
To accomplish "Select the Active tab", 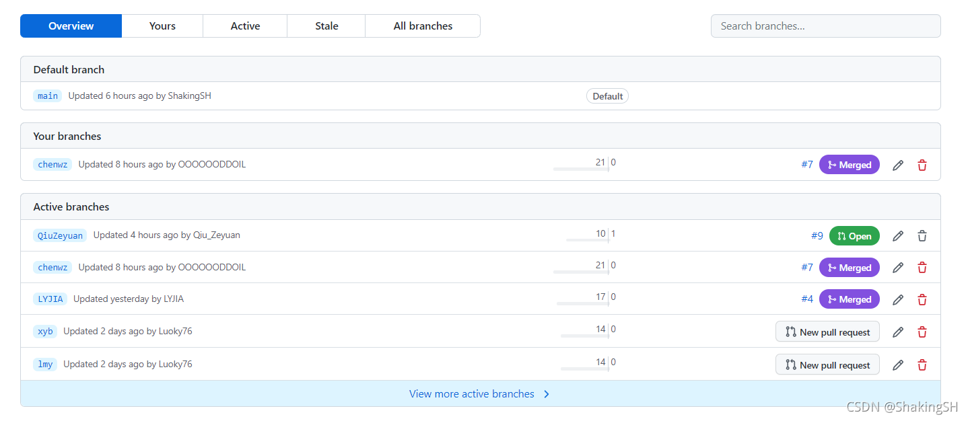I will (x=245, y=26).
